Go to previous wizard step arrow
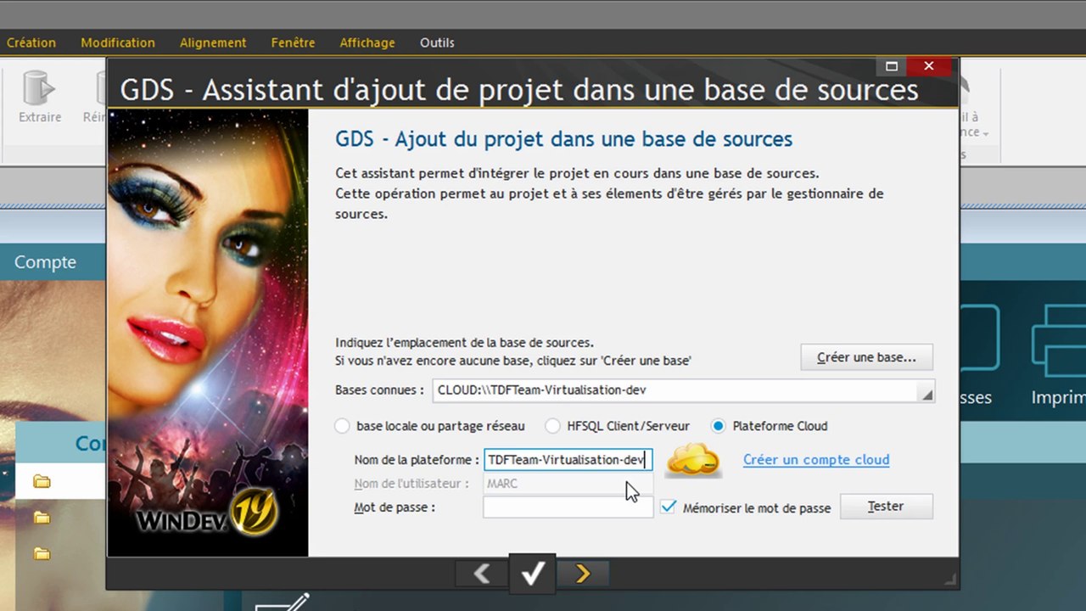The width and height of the screenshot is (1086, 611). click(482, 574)
